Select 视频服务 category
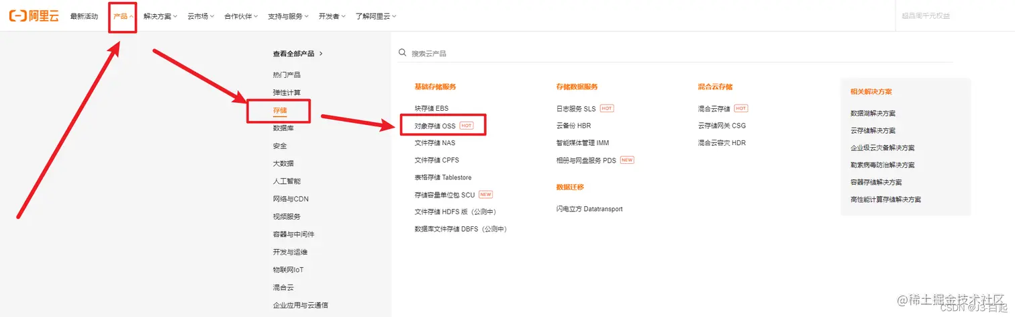 click(287, 216)
